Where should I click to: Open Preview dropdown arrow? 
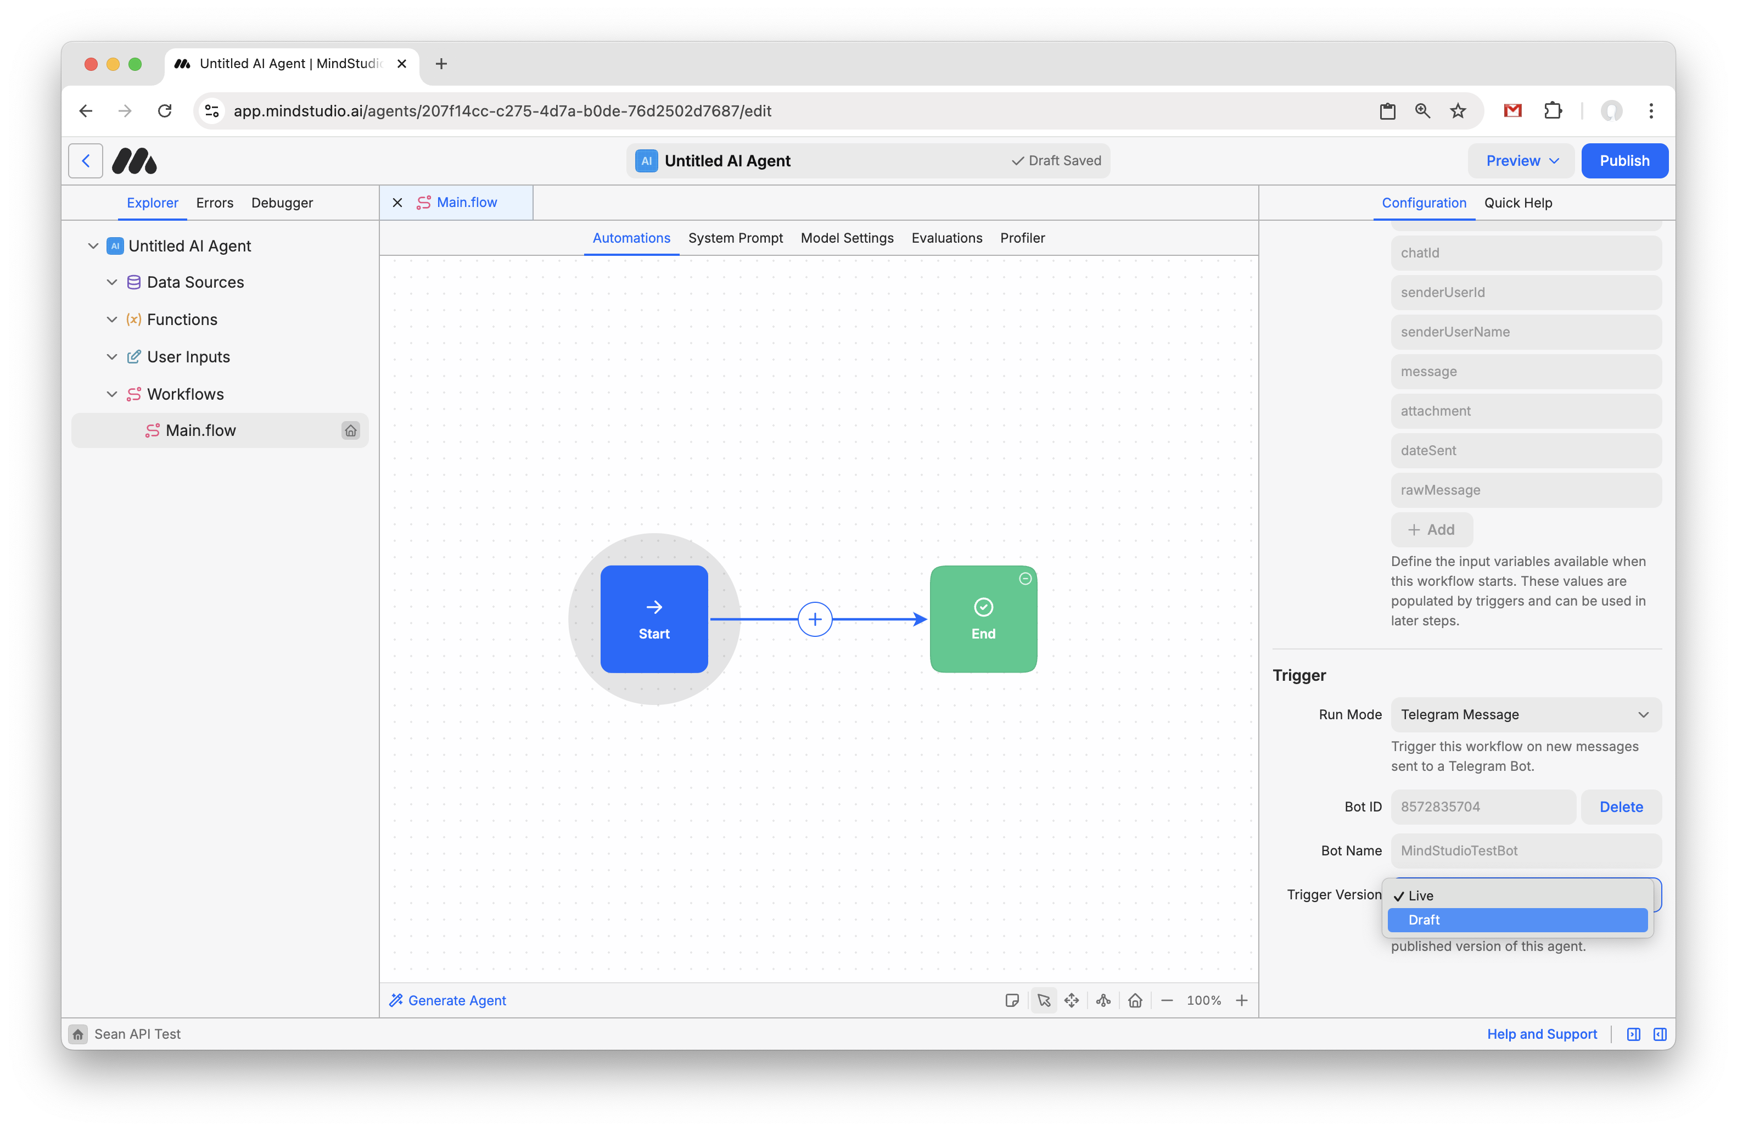click(x=1554, y=160)
